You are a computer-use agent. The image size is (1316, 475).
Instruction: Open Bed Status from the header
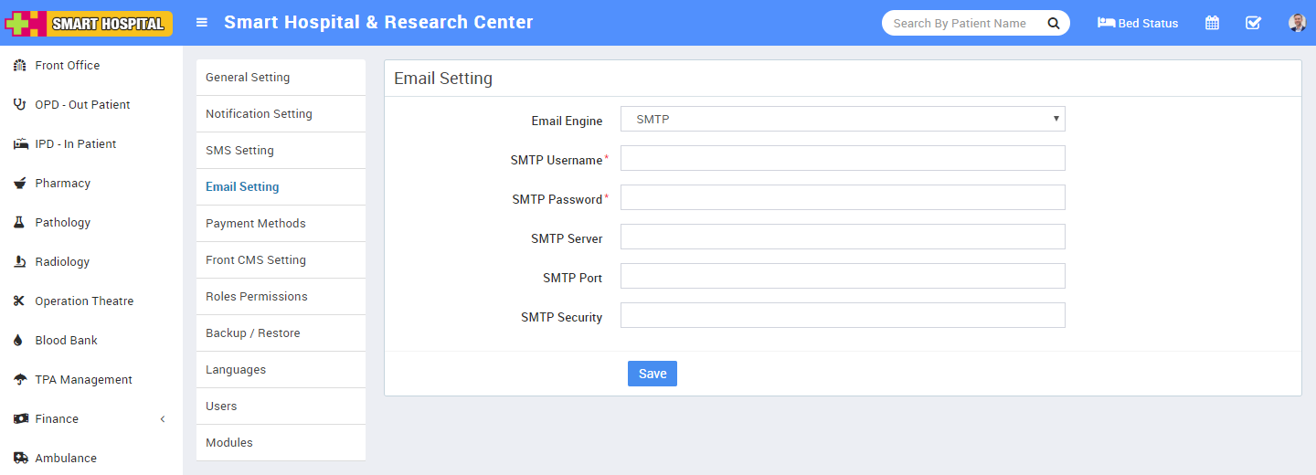[1138, 23]
